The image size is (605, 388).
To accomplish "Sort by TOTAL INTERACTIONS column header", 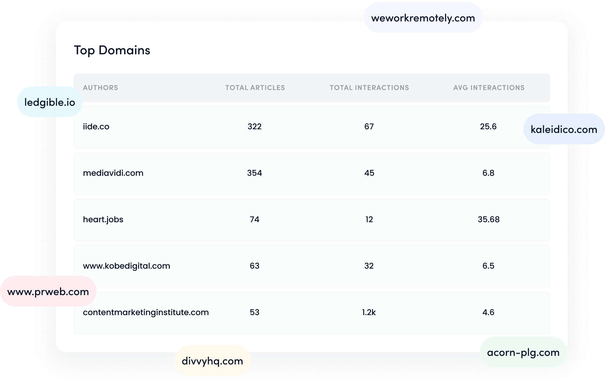I will [x=369, y=88].
